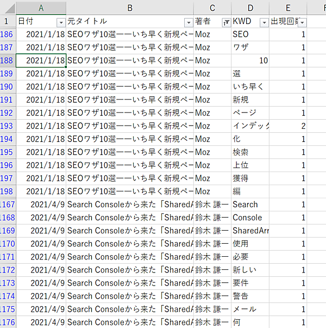
Task: Select column A header
Action: (41, 8)
